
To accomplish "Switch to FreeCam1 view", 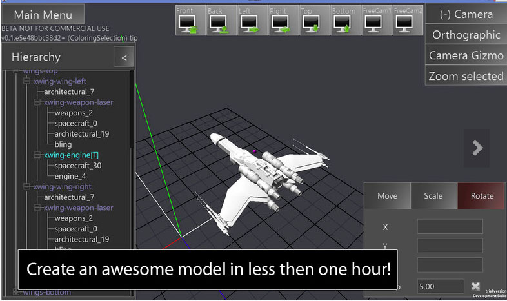I will click(377, 20).
